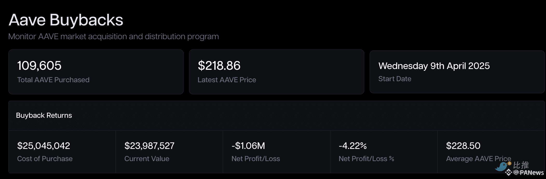Click the @PANews watermark text
Viewport: 546px width, 179px height.
(529, 173)
